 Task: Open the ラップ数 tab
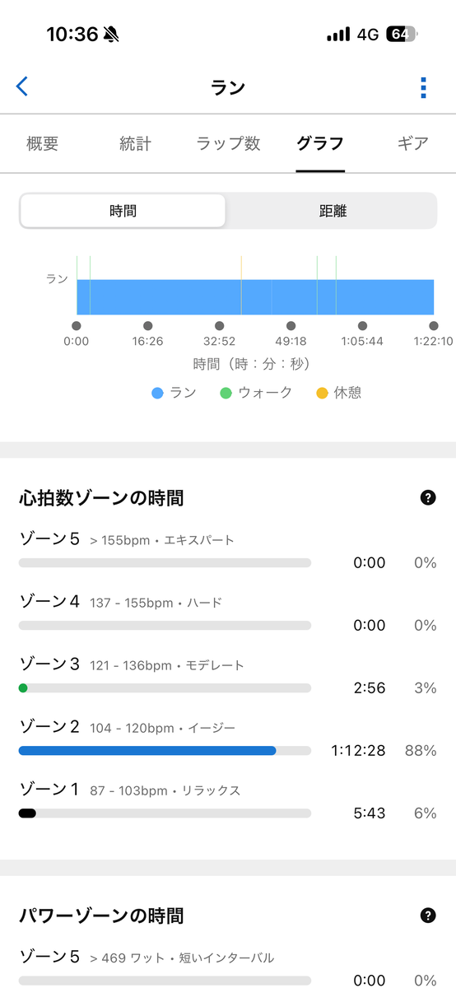click(228, 143)
